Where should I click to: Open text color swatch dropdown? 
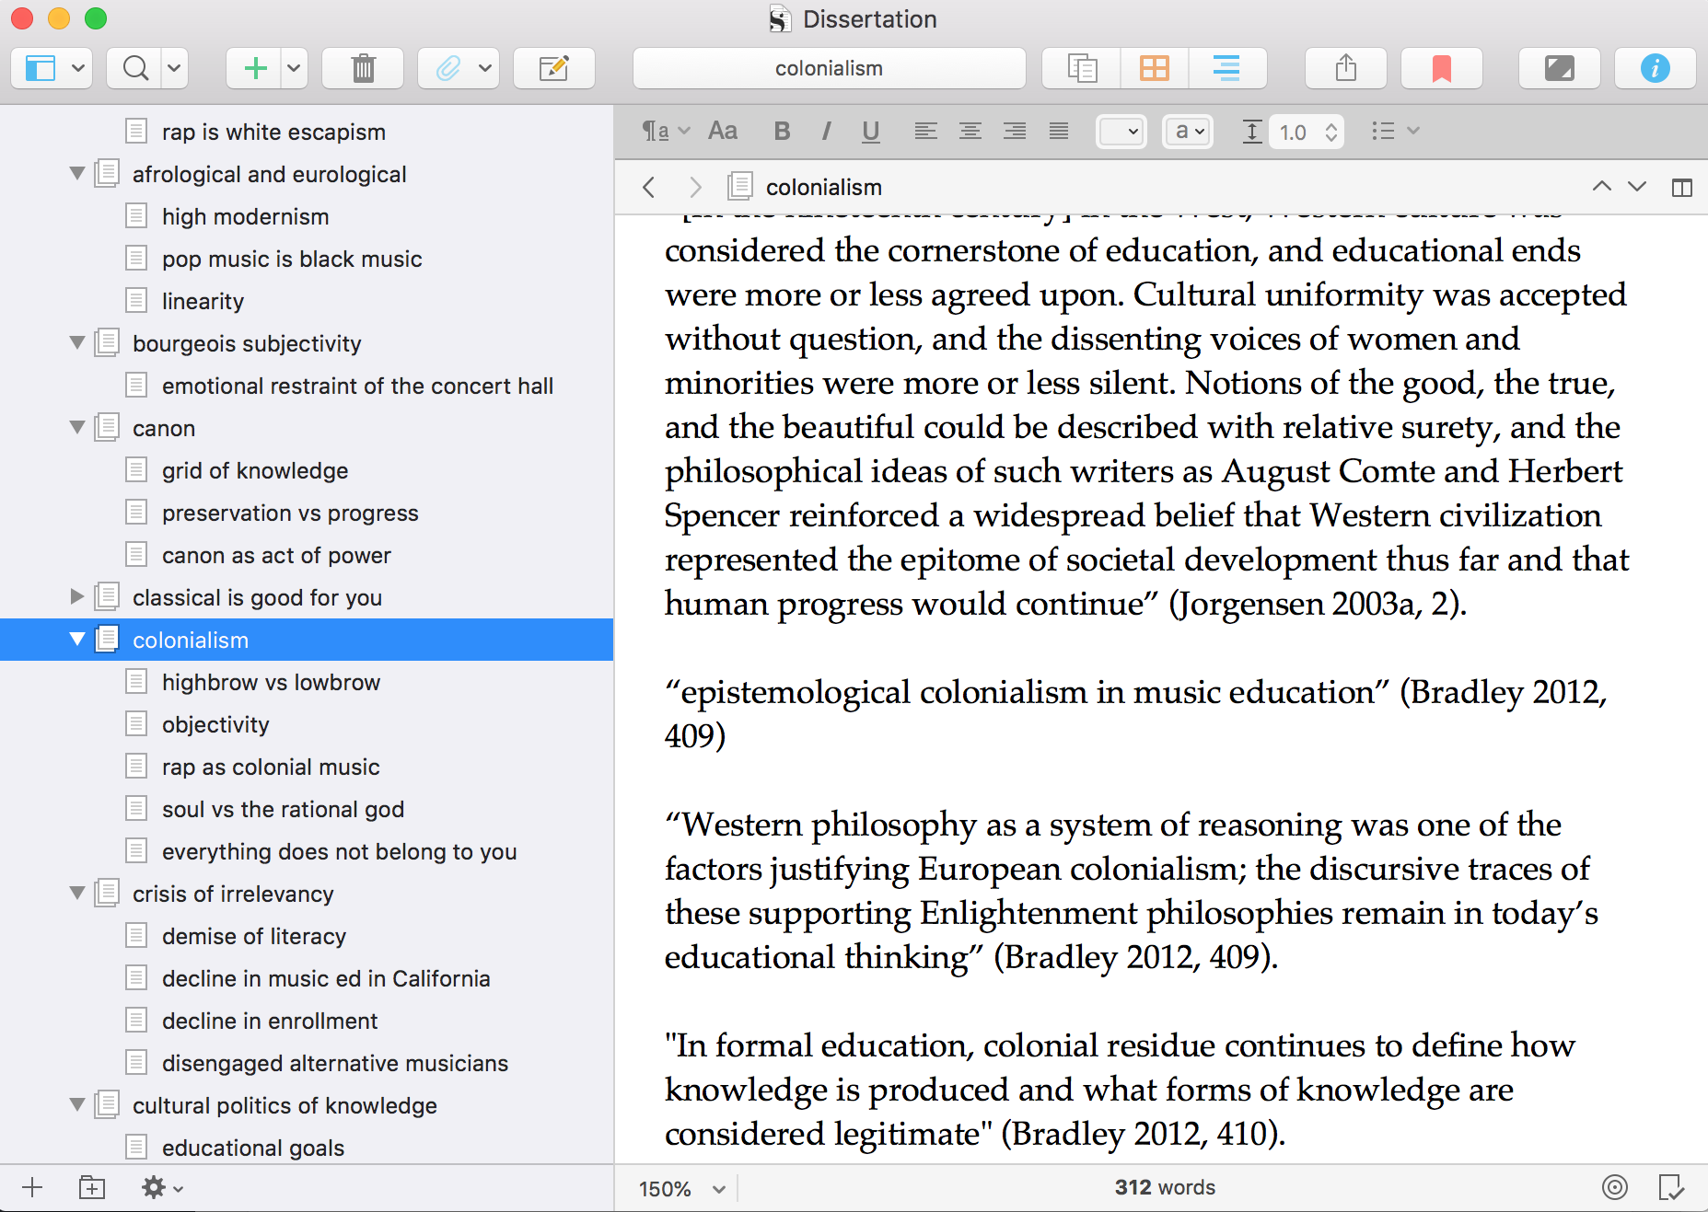1121,132
